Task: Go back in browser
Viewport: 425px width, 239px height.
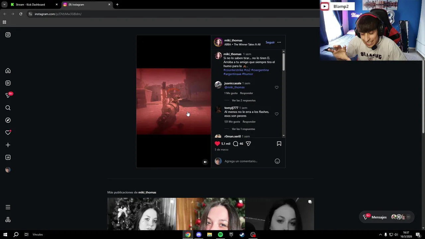Action: (x=5, y=14)
